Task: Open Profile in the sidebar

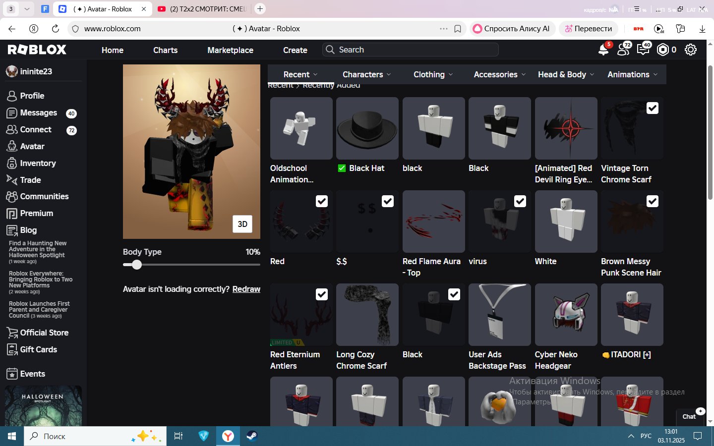Action: point(32,96)
